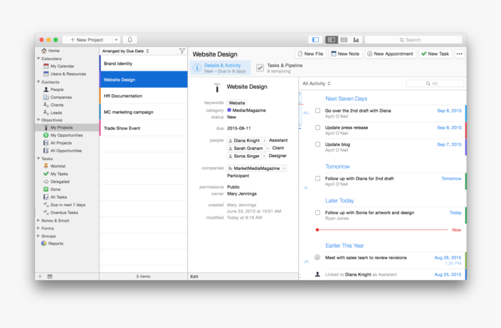Image resolution: width=501 pixels, height=328 pixels.
Task: Check 'Go over the 2nd draft with Diana'
Action: 317,110
